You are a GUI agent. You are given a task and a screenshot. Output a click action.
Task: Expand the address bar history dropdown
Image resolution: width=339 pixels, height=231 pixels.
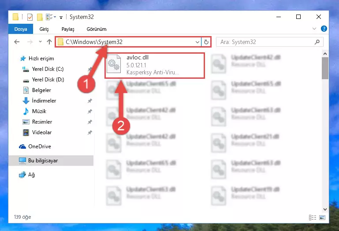[x=197, y=42]
